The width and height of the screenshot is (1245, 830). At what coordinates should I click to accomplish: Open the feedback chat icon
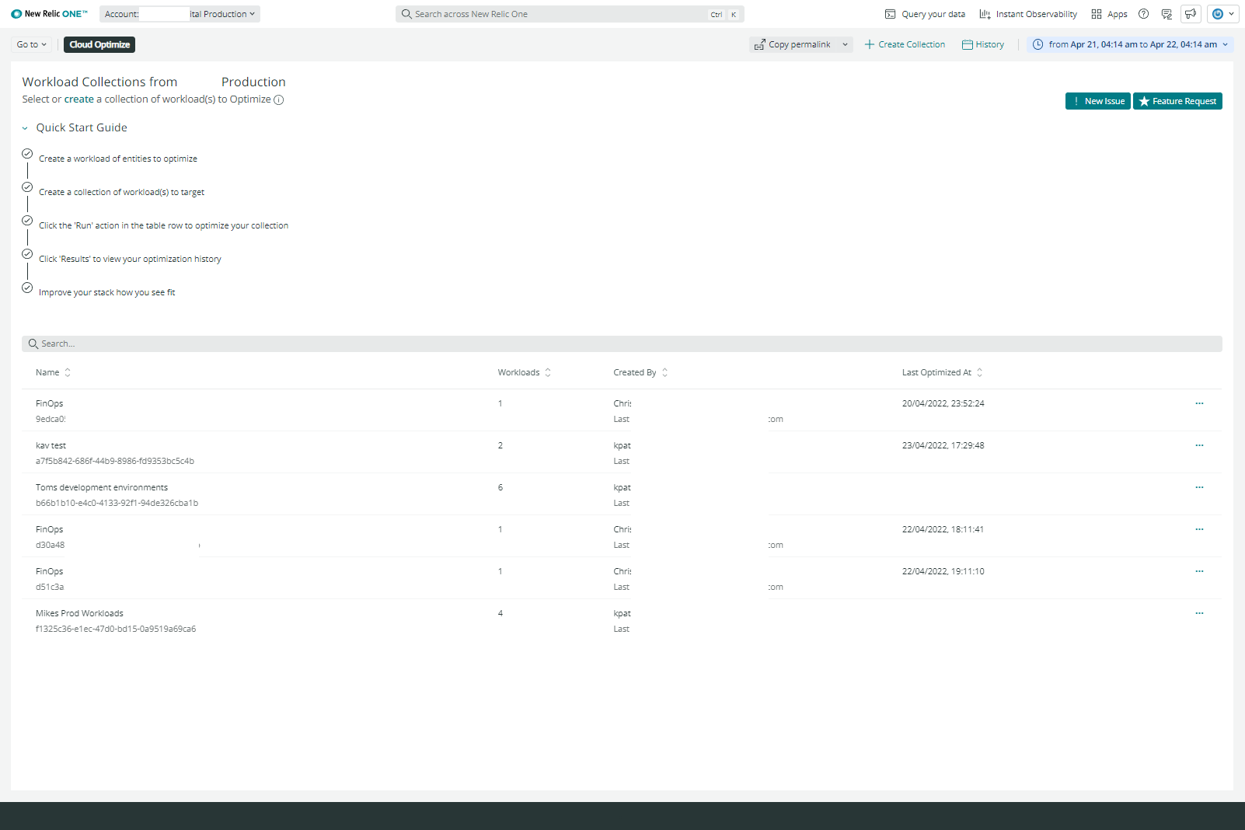1167,14
